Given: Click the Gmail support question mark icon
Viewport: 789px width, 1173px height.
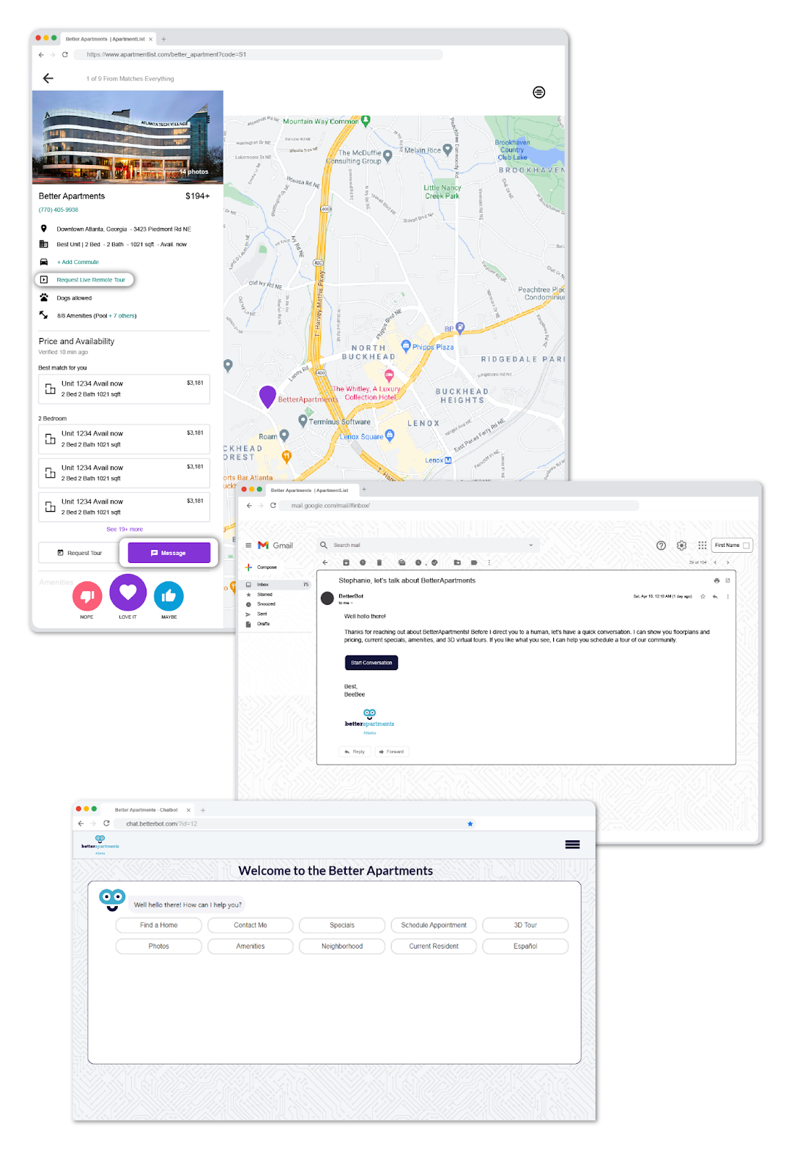Looking at the screenshot, I should (x=661, y=545).
